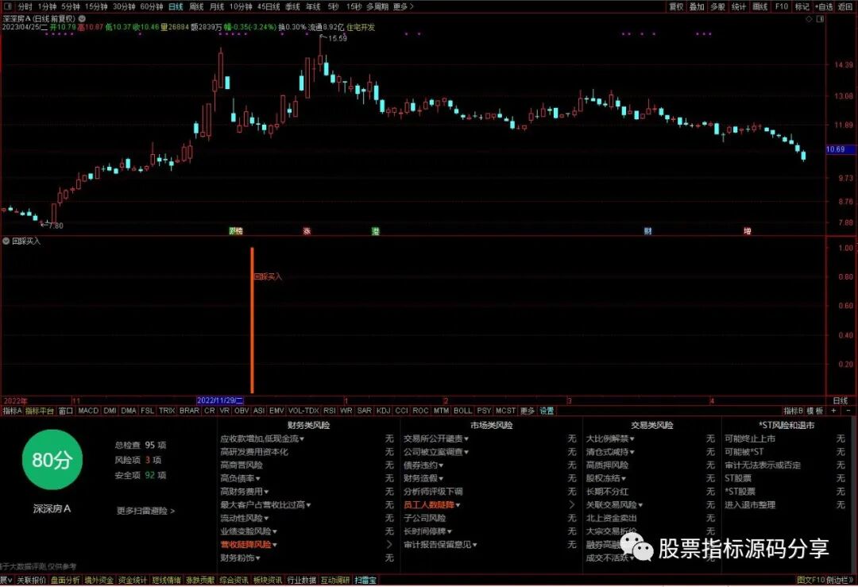Image resolution: width=858 pixels, height=587 pixels.
Task: Select the 日线 period tab
Action: (x=176, y=6)
